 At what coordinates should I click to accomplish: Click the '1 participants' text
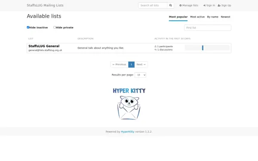tap(165, 46)
